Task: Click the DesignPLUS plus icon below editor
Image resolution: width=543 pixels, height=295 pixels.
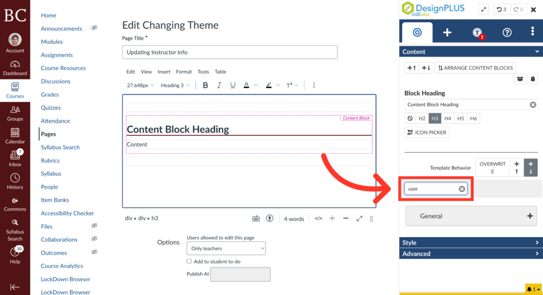Action: pyautogui.click(x=332, y=218)
